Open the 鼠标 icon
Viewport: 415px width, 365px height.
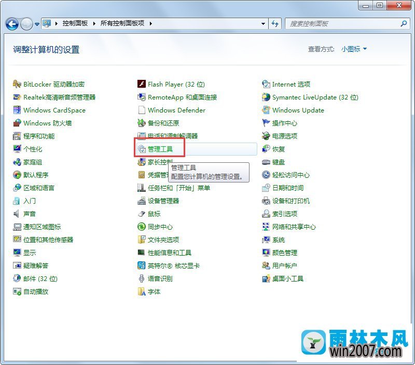[142, 214]
